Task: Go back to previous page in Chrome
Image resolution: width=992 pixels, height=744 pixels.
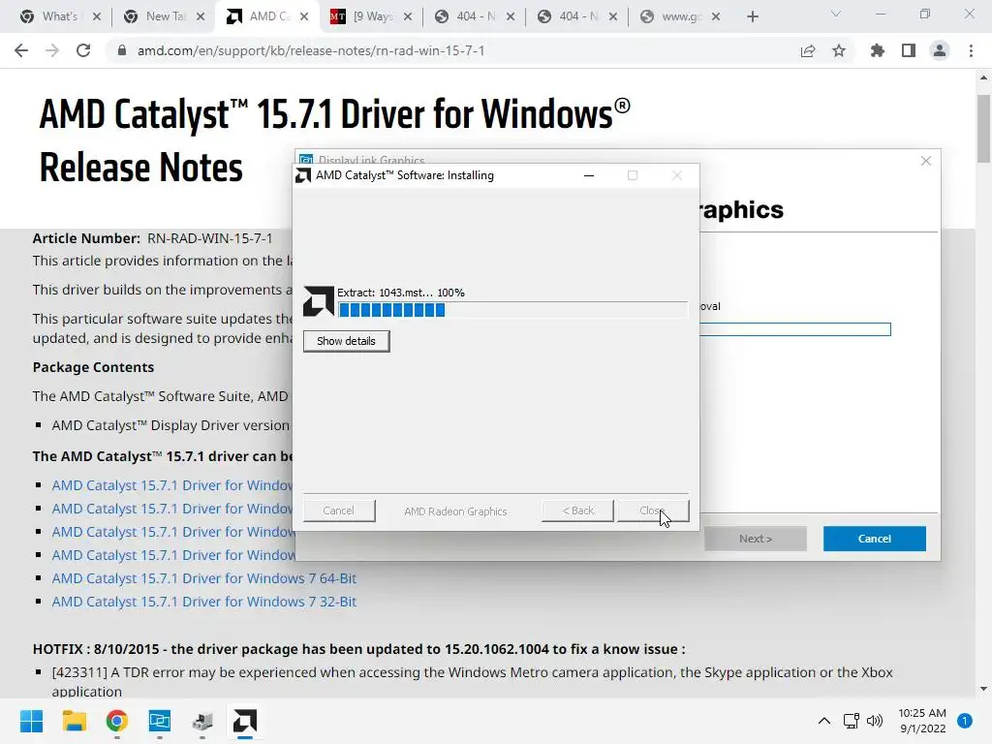Action: coord(21,50)
